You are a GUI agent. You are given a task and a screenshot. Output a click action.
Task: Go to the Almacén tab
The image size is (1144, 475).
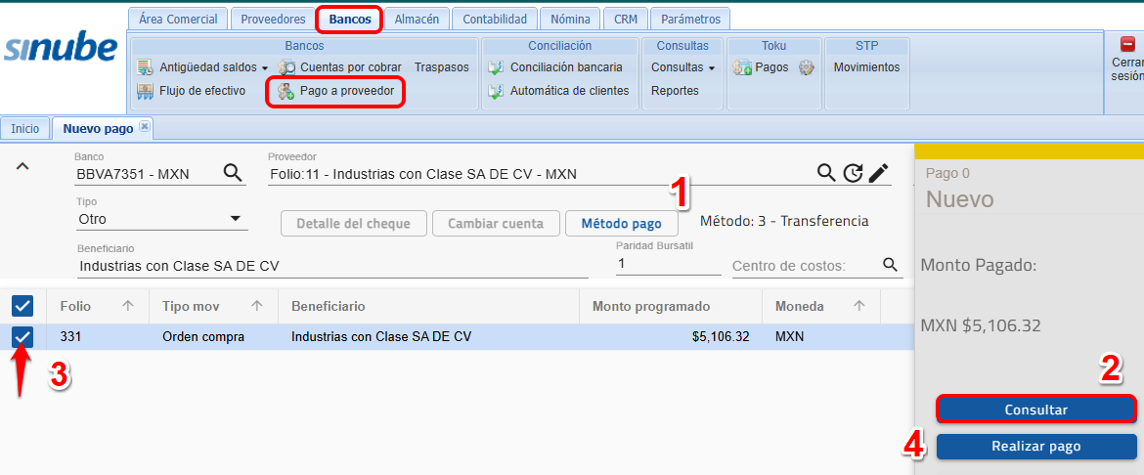pos(417,19)
